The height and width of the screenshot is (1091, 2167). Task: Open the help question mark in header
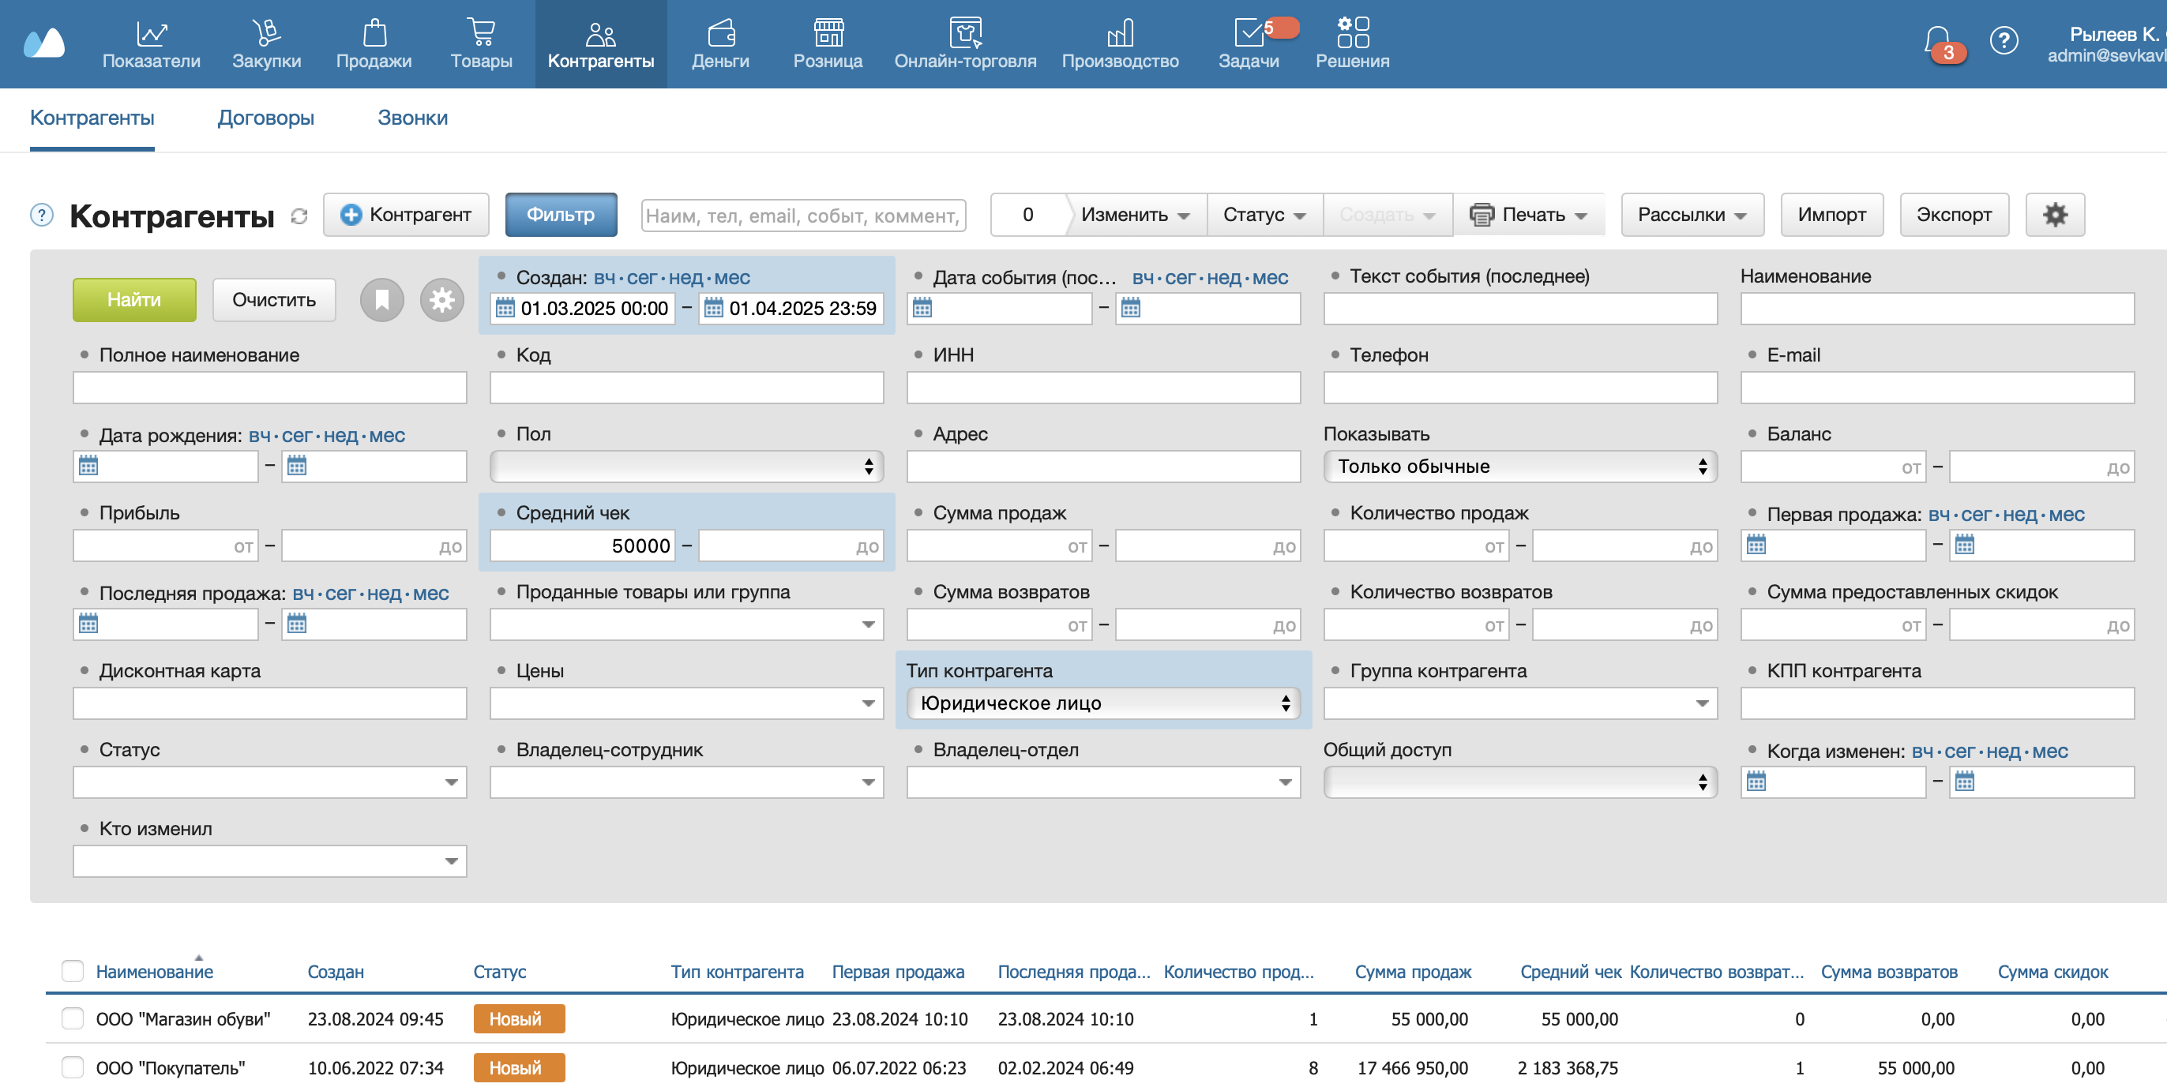(2004, 40)
